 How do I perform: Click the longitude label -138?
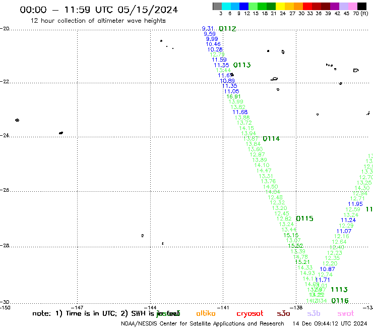296,308
